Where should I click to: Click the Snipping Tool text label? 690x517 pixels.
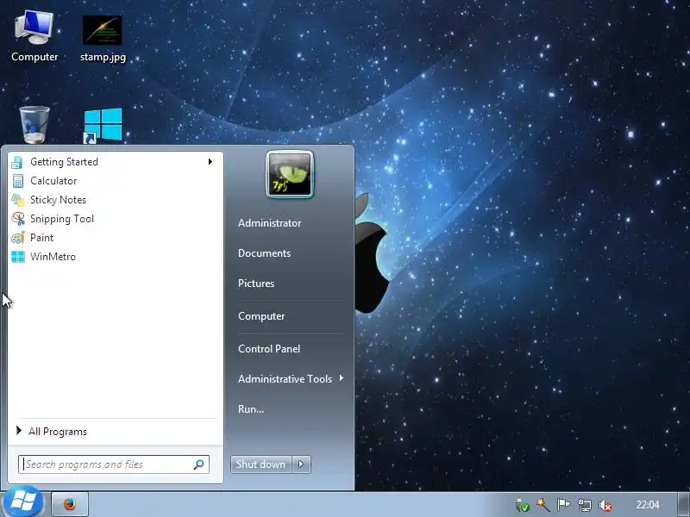(62, 219)
